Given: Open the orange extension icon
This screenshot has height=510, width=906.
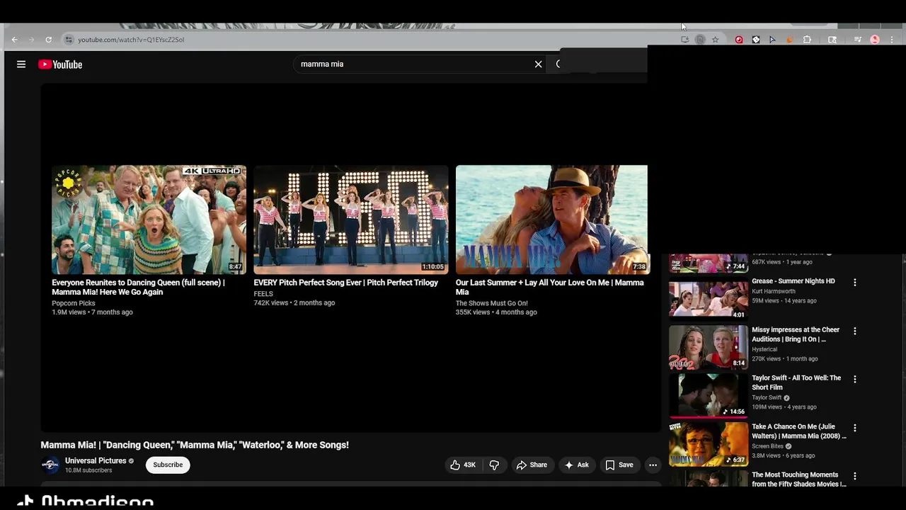Looking at the screenshot, I should click(x=790, y=40).
